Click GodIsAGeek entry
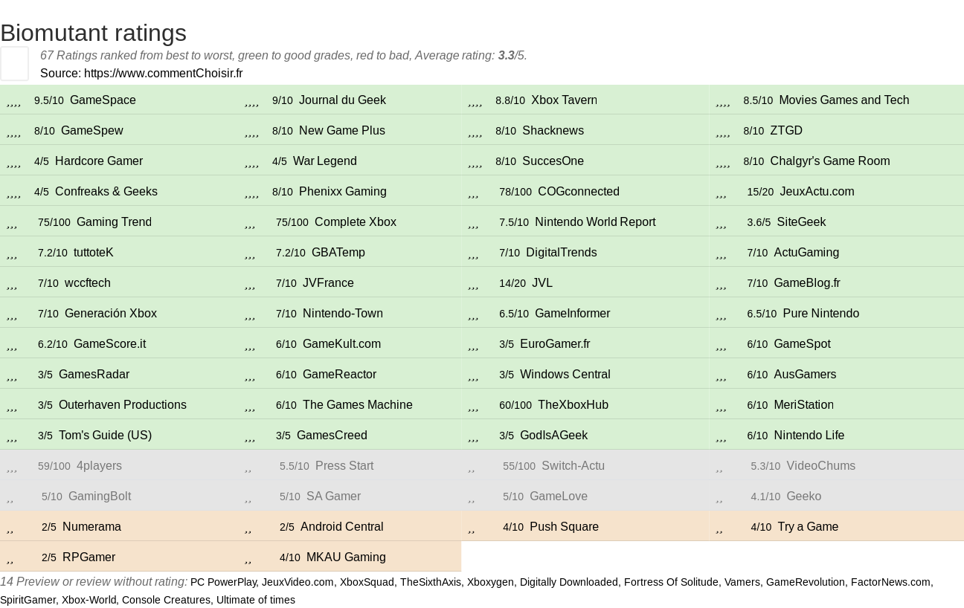This screenshot has width=964, height=608. click(553, 435)
